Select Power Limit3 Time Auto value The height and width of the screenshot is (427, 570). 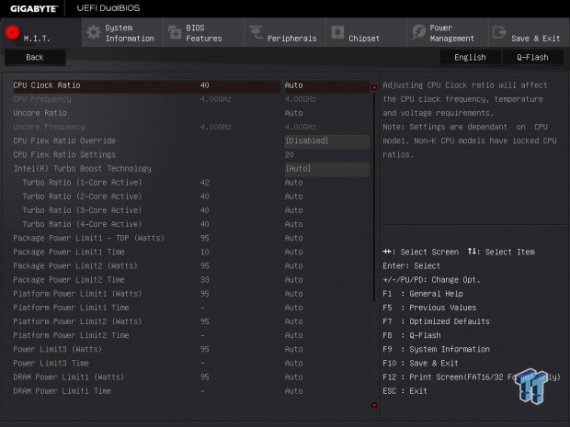[x=293, y=363]
